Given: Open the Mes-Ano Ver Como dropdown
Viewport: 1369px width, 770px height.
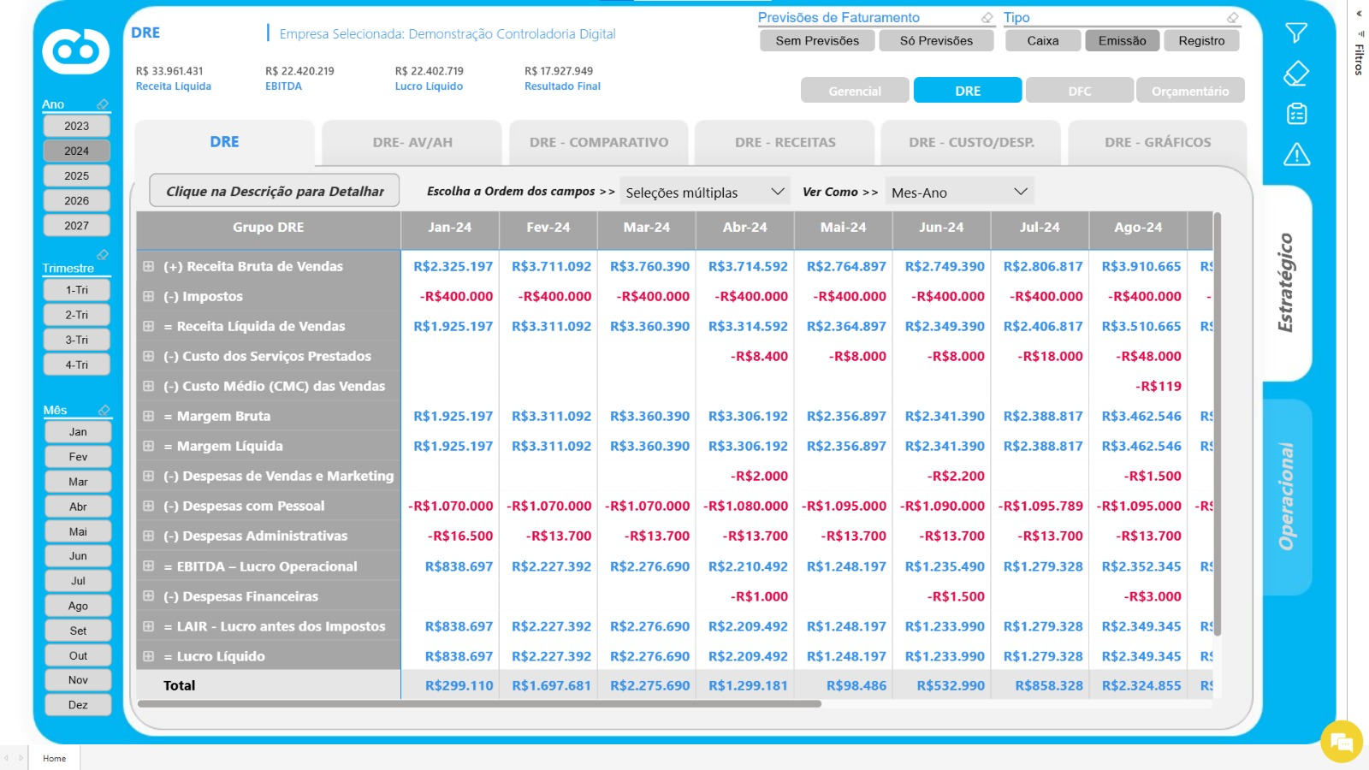Looking at the screenshot, I should coord(959,192).
